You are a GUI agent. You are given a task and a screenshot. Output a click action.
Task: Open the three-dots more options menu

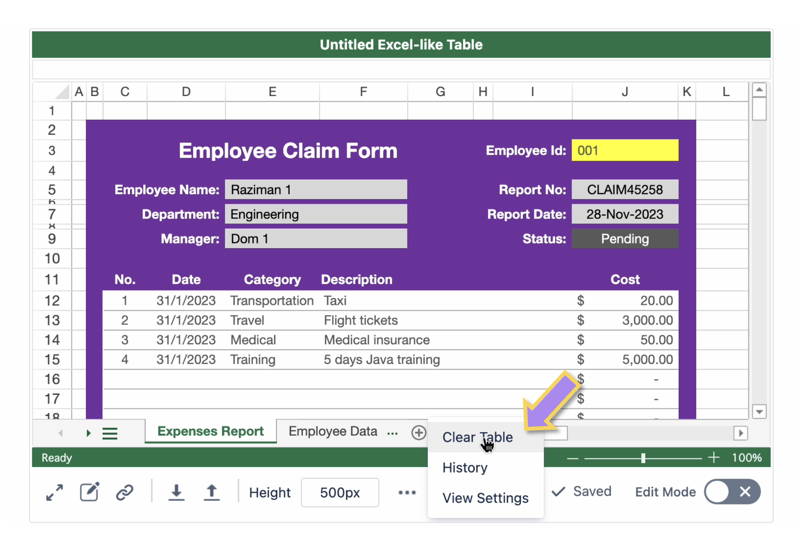(x=407, y=492)
